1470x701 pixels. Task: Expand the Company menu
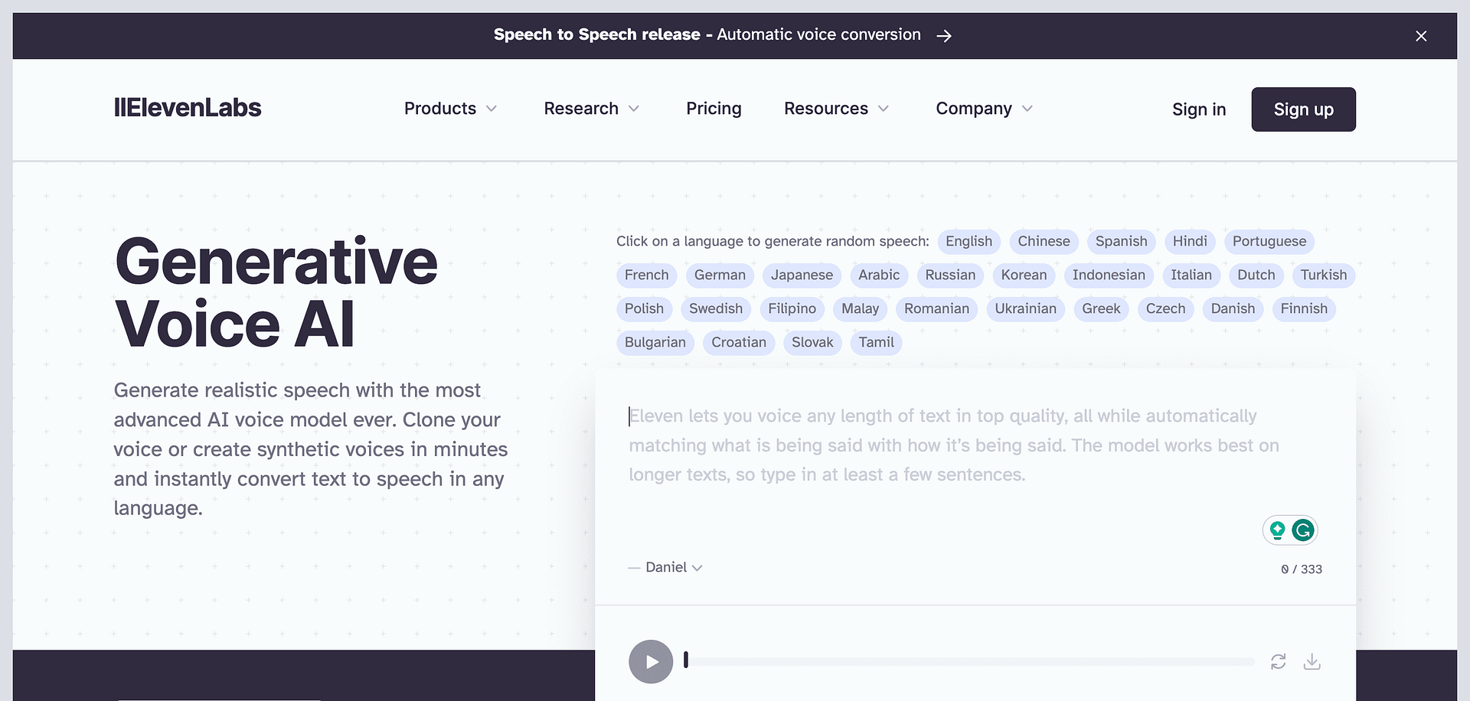click(984, 109)
